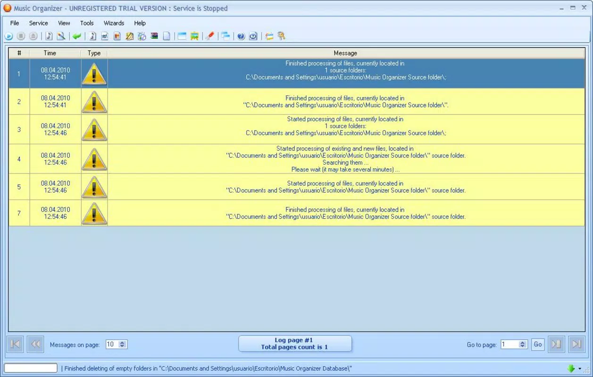This screenshot has height=377, width=593.
Task: Click the chart document toolbar icon
Action: 105,36
